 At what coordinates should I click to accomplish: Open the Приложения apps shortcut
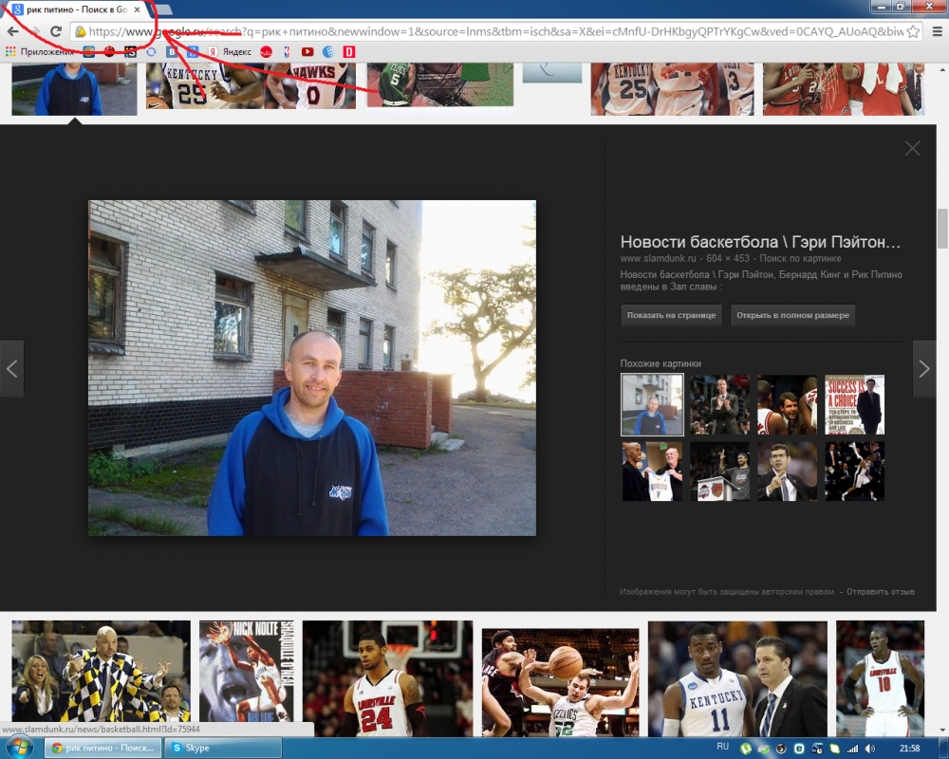pos(39,51)
